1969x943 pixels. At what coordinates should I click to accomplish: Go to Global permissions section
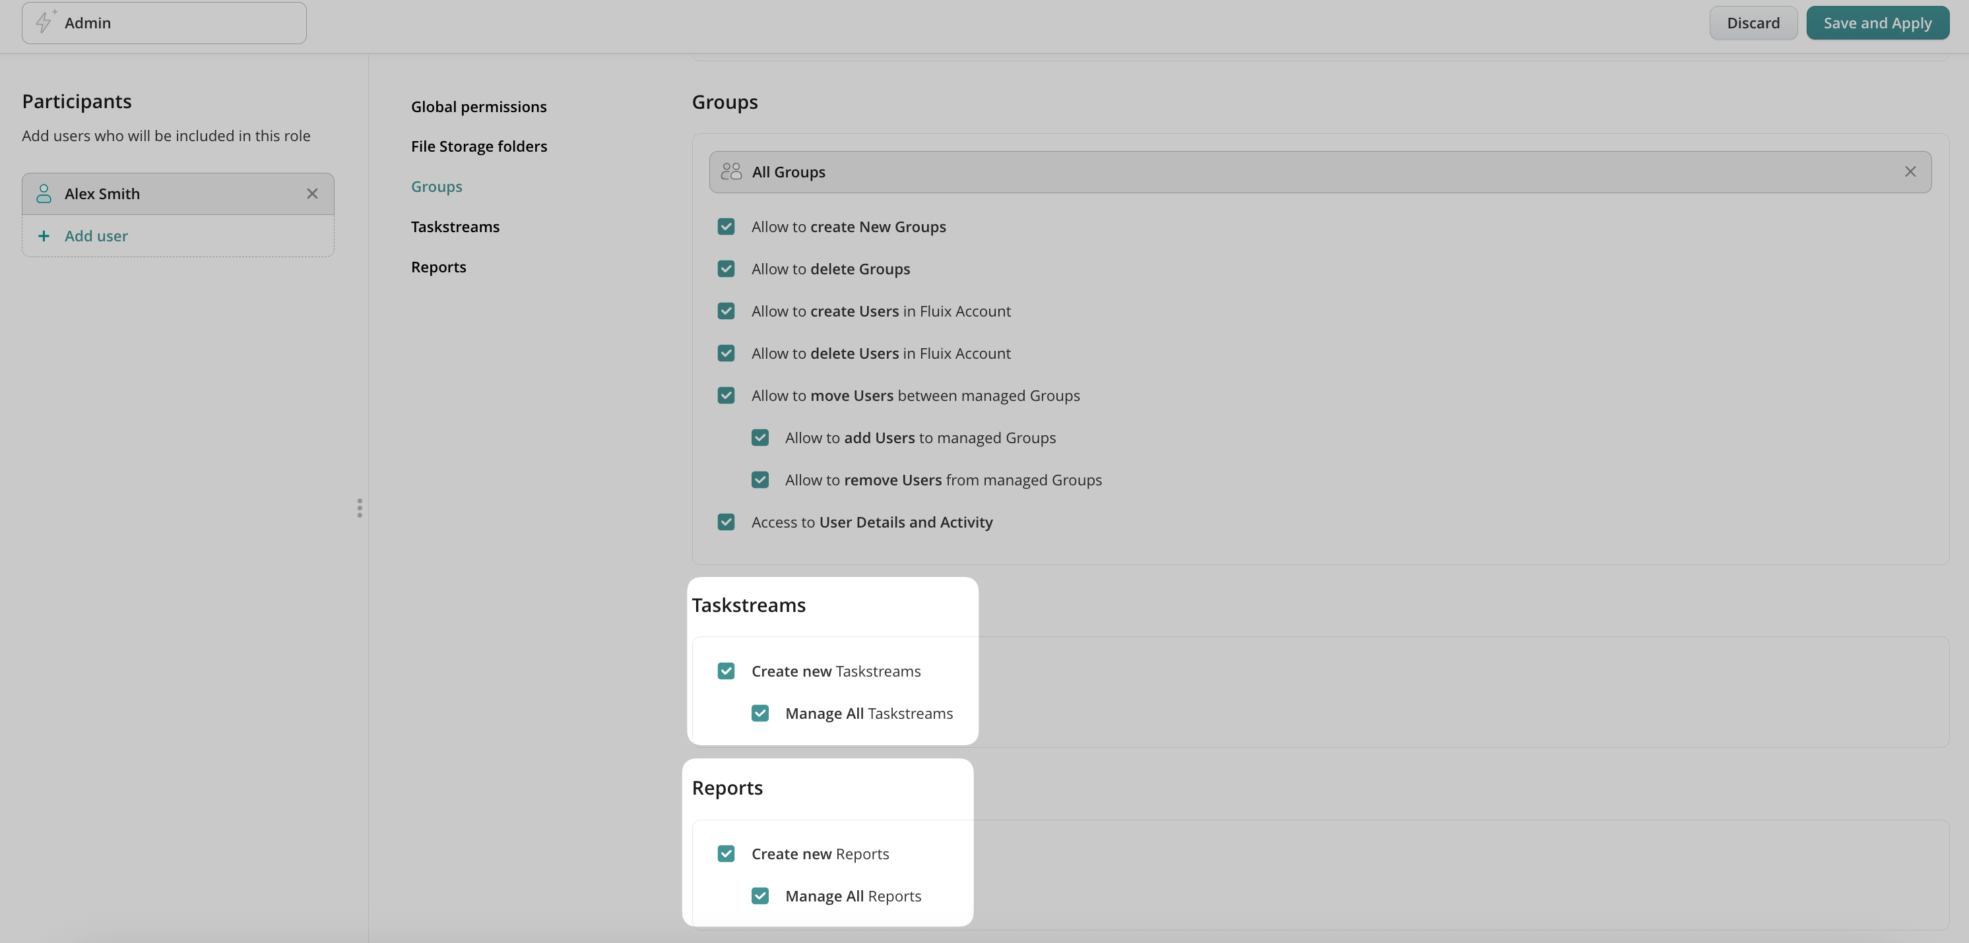click(x=478, y=107)
